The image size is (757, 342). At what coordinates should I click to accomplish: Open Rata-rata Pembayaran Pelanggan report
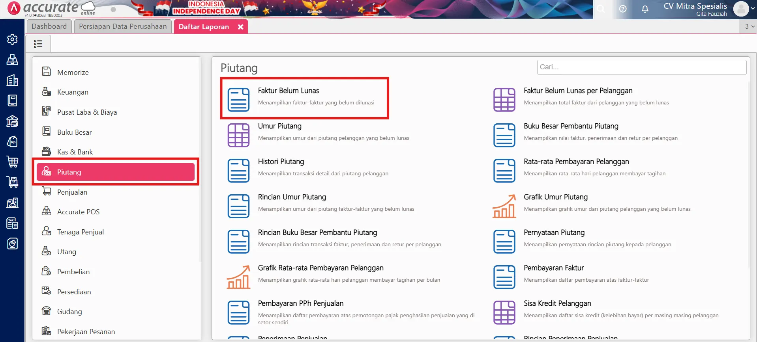click(x=576, y=162)
